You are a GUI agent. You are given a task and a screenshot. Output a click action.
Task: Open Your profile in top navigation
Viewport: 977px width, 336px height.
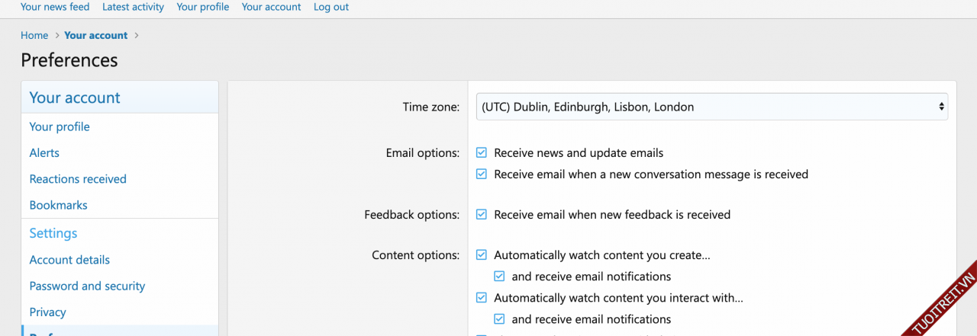click(x=202, y=7)
